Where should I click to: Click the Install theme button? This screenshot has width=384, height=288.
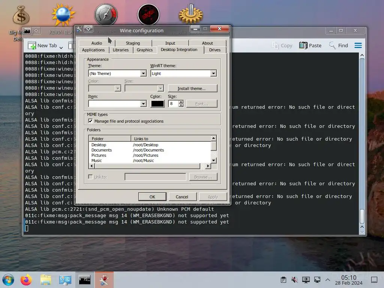click(x=192, y=88)
